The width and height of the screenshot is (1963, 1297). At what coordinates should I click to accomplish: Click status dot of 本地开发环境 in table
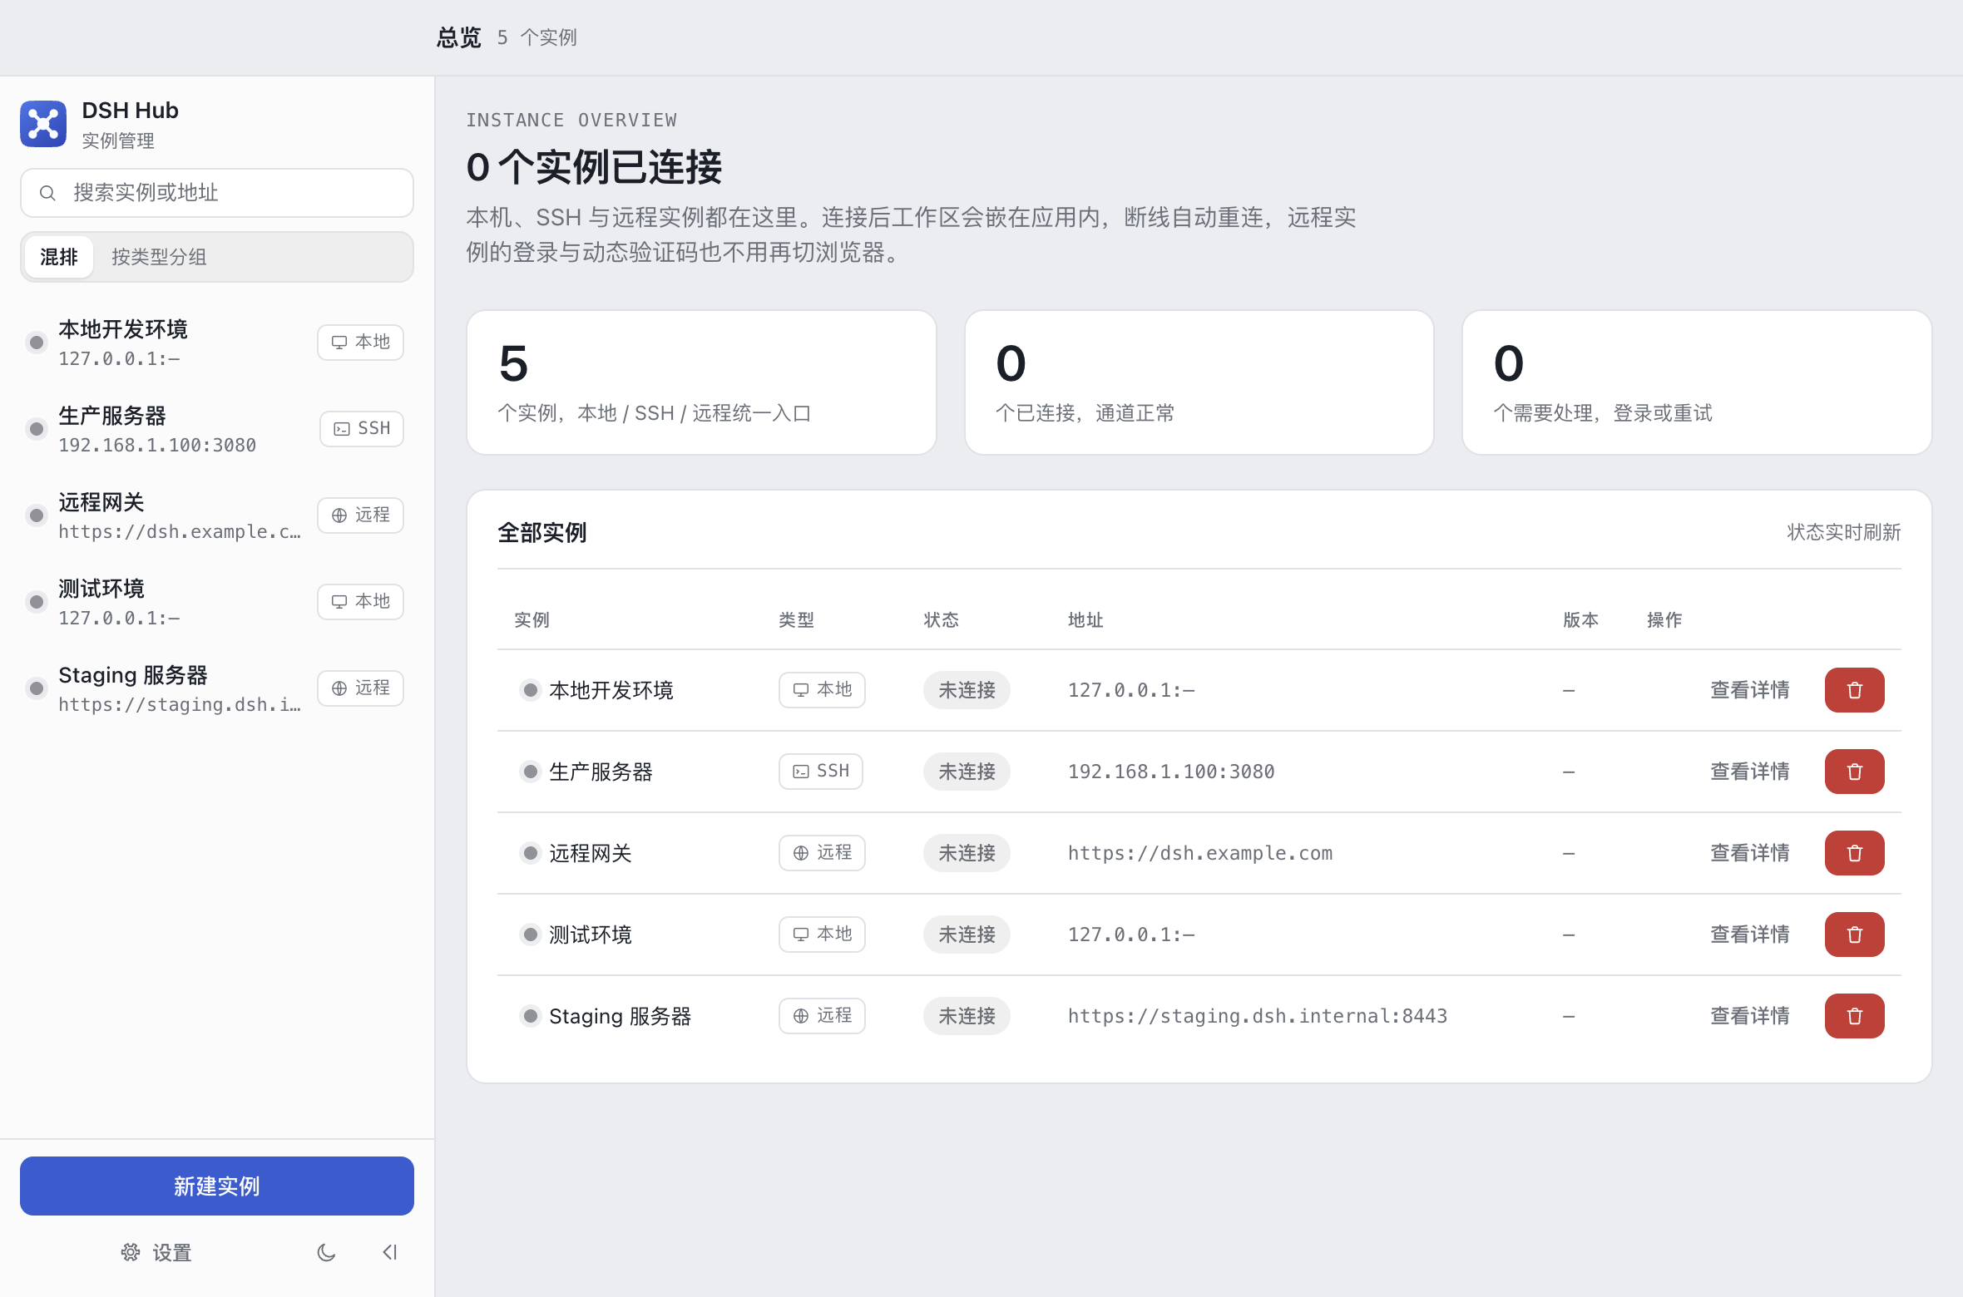pyautogui.click(x=530, y=690)
